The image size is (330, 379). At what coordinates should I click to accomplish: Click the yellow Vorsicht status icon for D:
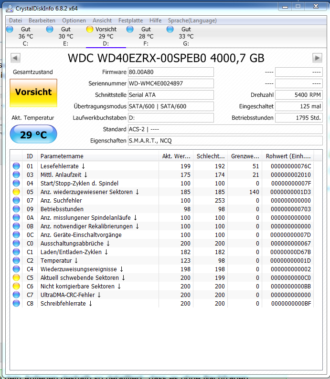[90, 29]
